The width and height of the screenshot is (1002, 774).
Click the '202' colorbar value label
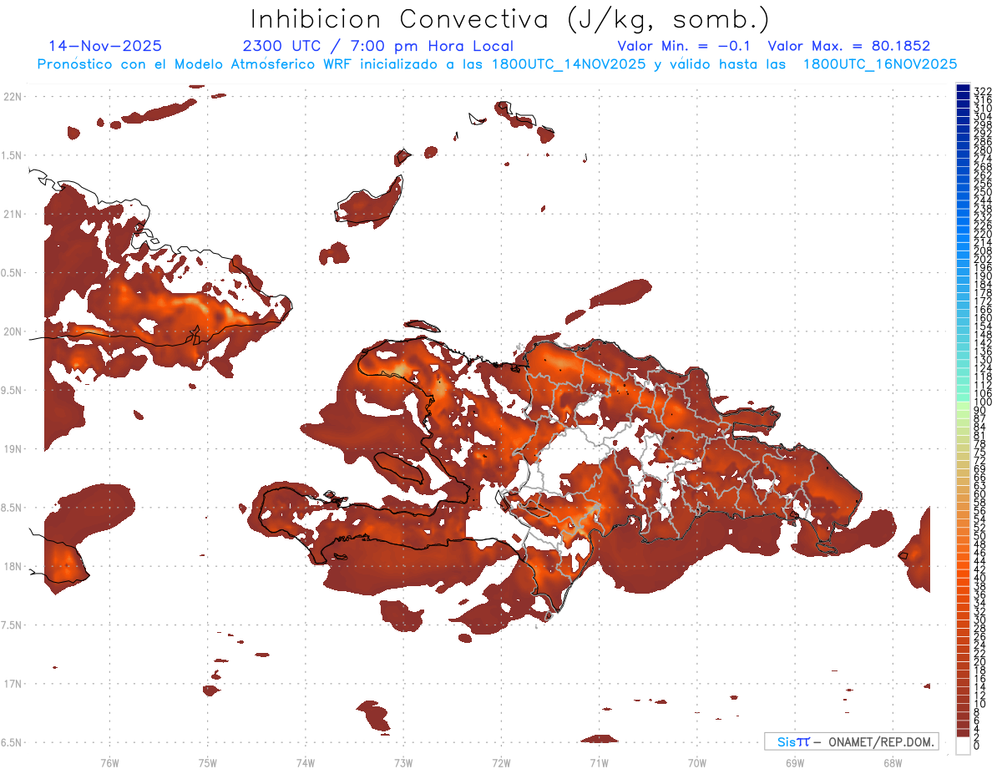pos(983,259)
